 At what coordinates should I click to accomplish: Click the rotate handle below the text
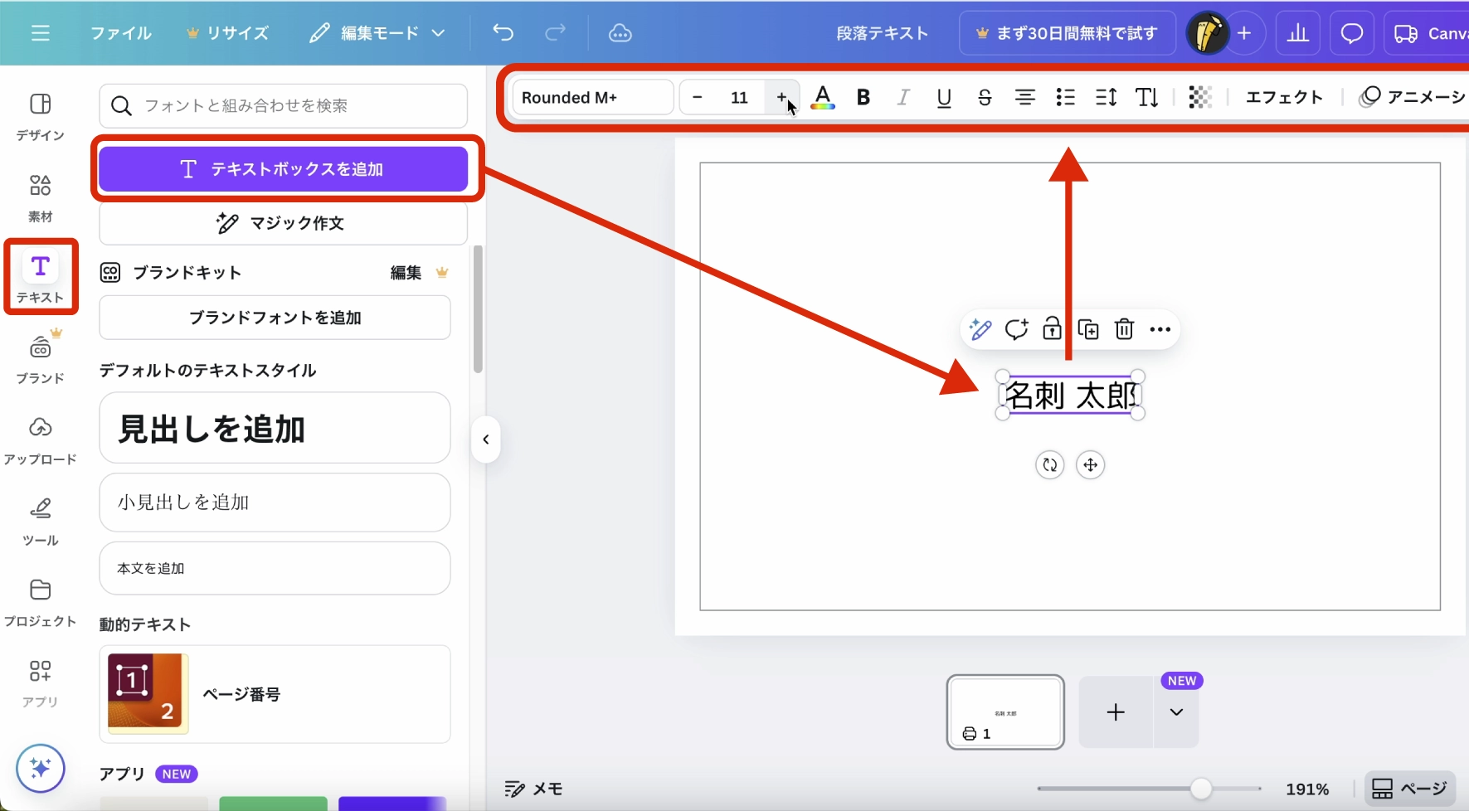pyautogui.click(x=1050, y=465)
